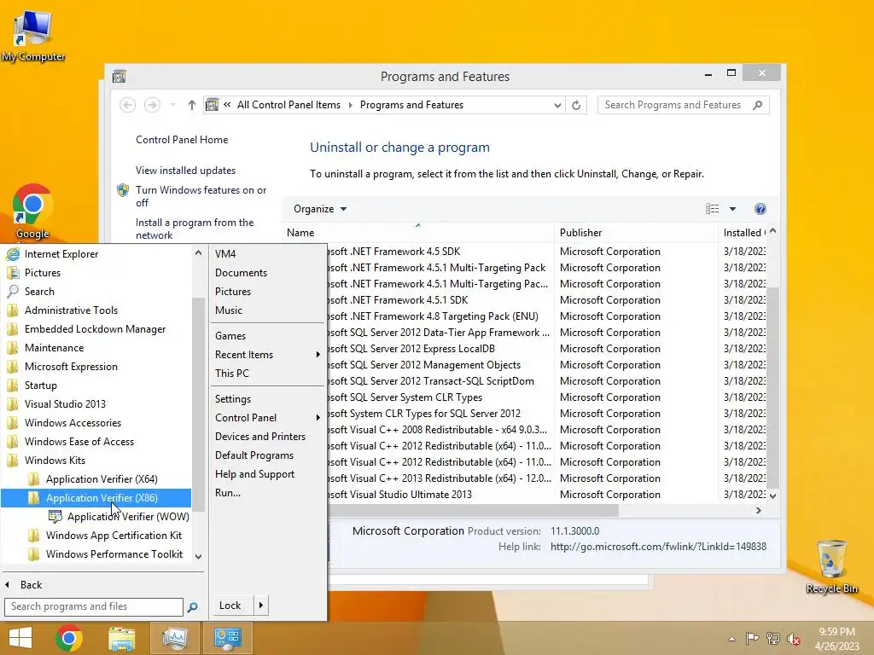This screenshot has height=655, width=874.
Task: Open Windows App Certification Kit folder
Action: click(105, 536)
